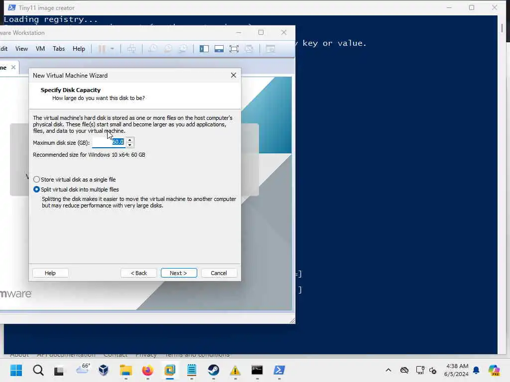Cancel the New Virtual Machine Wizard
510x382 pixels.
coord(219,273)
